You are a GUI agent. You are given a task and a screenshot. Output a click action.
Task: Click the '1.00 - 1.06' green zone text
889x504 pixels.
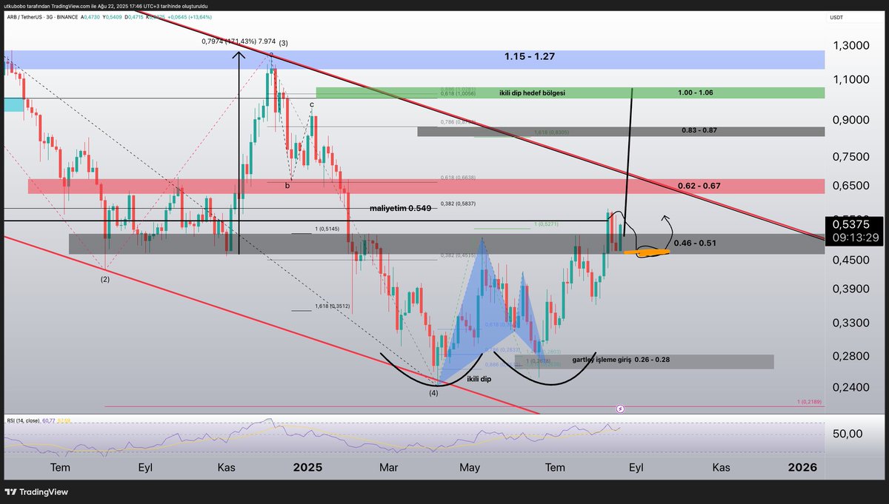[x=694, y=93]
